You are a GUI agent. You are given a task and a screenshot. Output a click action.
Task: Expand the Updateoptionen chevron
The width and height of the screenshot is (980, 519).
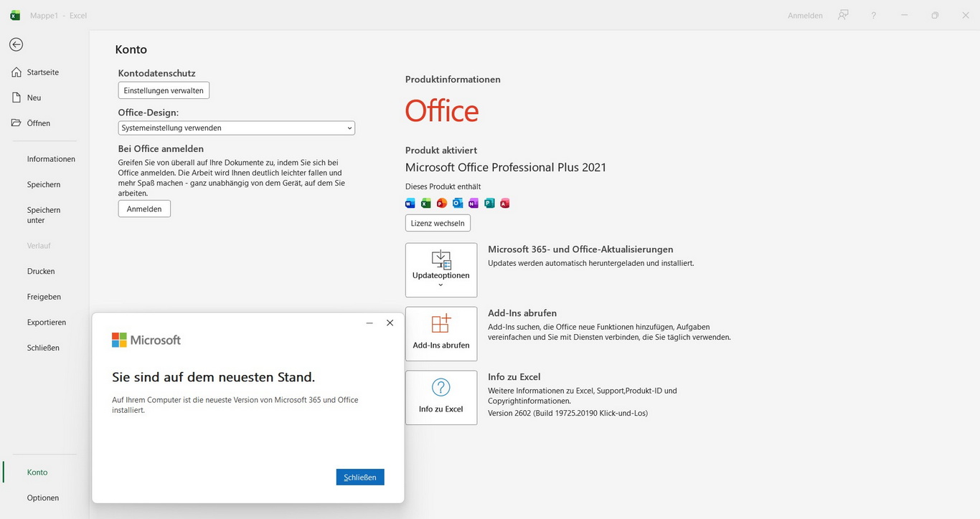pyautogui.click(x=440, y=285)
